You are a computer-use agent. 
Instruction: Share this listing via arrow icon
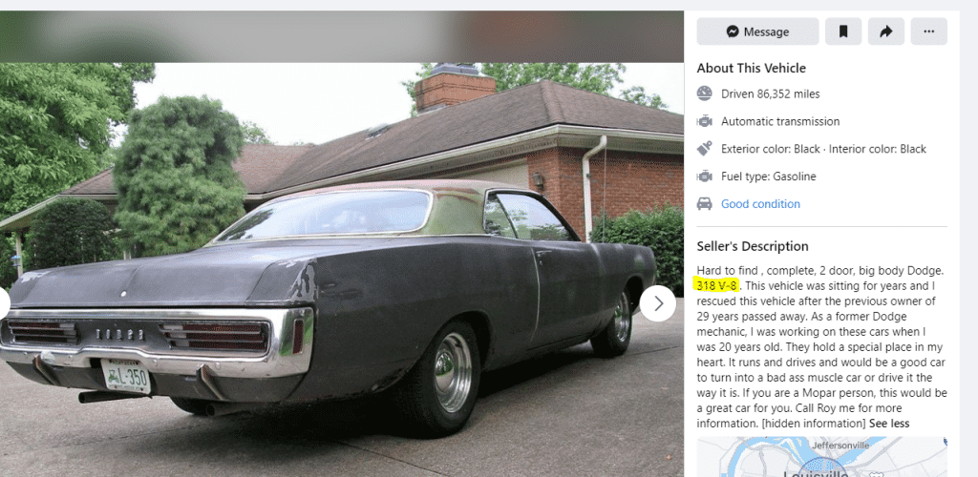885,31
